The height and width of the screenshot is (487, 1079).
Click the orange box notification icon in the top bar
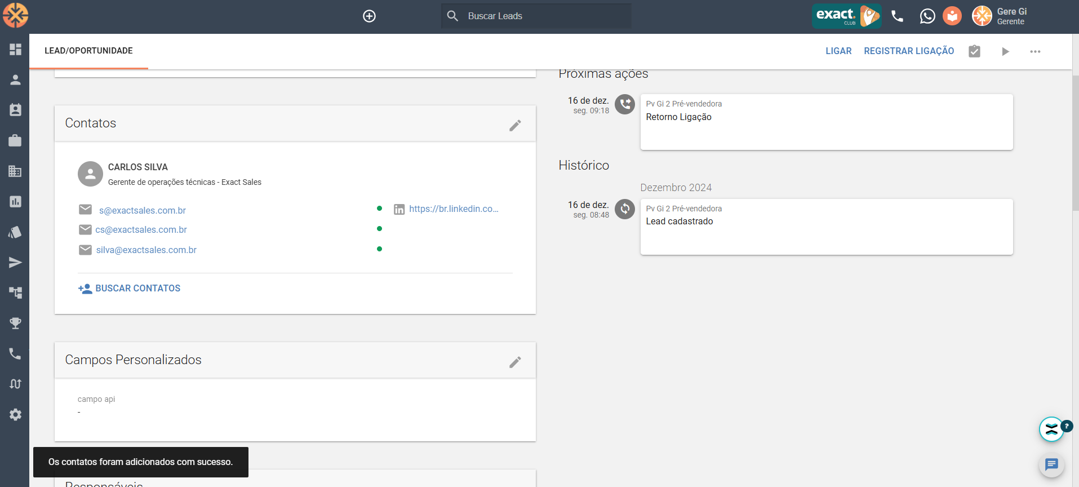click(x=952, y=16)
